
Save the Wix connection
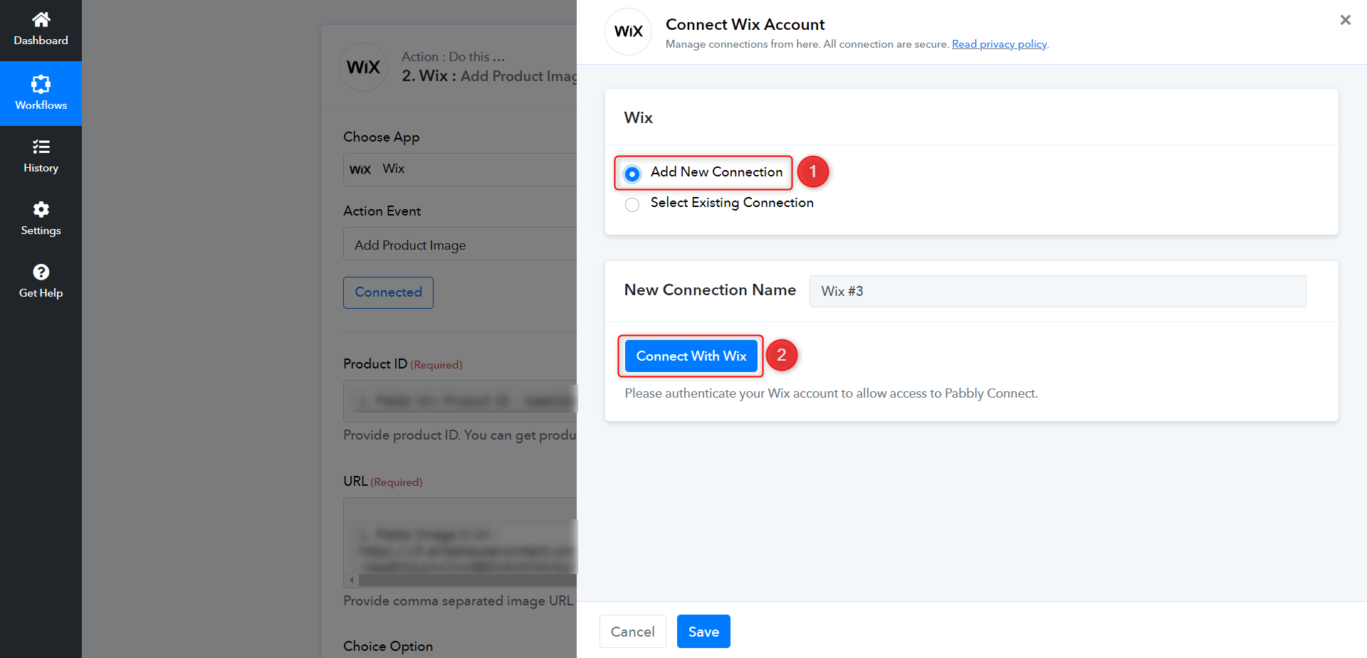click(703, 631)
